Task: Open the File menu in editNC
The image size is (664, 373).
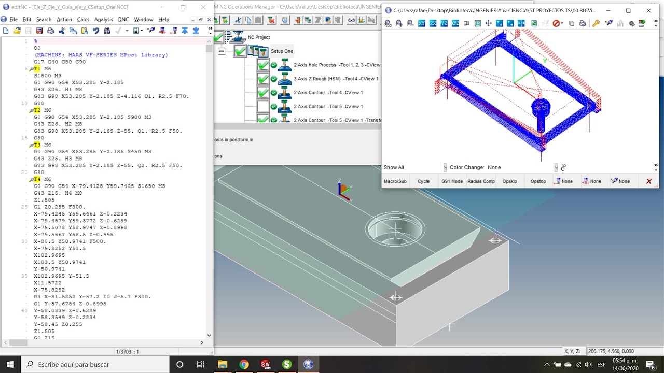Action: 13,20
